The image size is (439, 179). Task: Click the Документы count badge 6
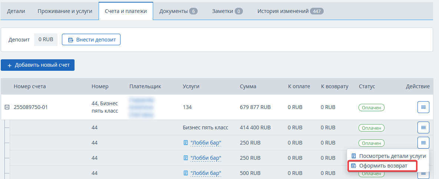coord(193,11)
